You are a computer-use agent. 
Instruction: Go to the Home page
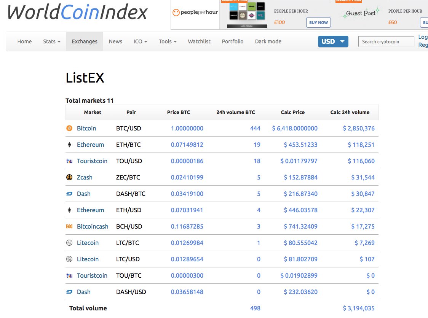click(25, 41)
